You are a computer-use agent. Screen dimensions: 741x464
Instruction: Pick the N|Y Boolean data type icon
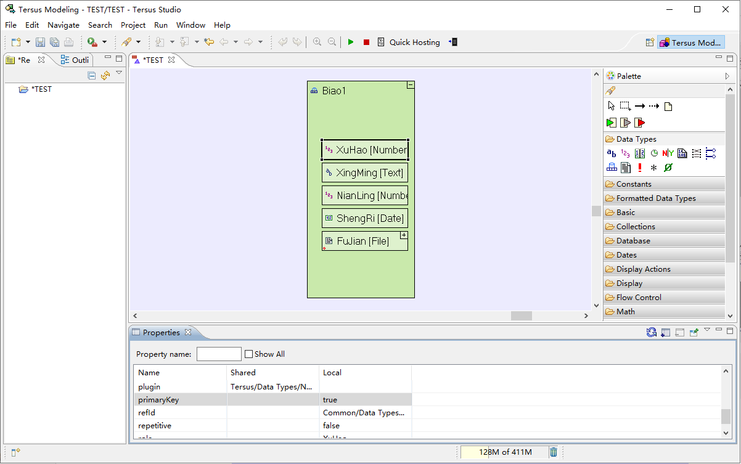coord(668,153)
